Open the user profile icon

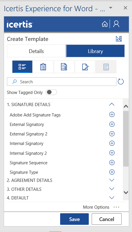pos(116,24)
